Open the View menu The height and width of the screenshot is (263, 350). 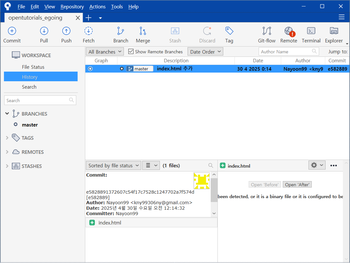pos(50,7)
